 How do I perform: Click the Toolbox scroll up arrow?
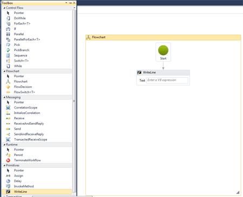(x=74, y=8)
